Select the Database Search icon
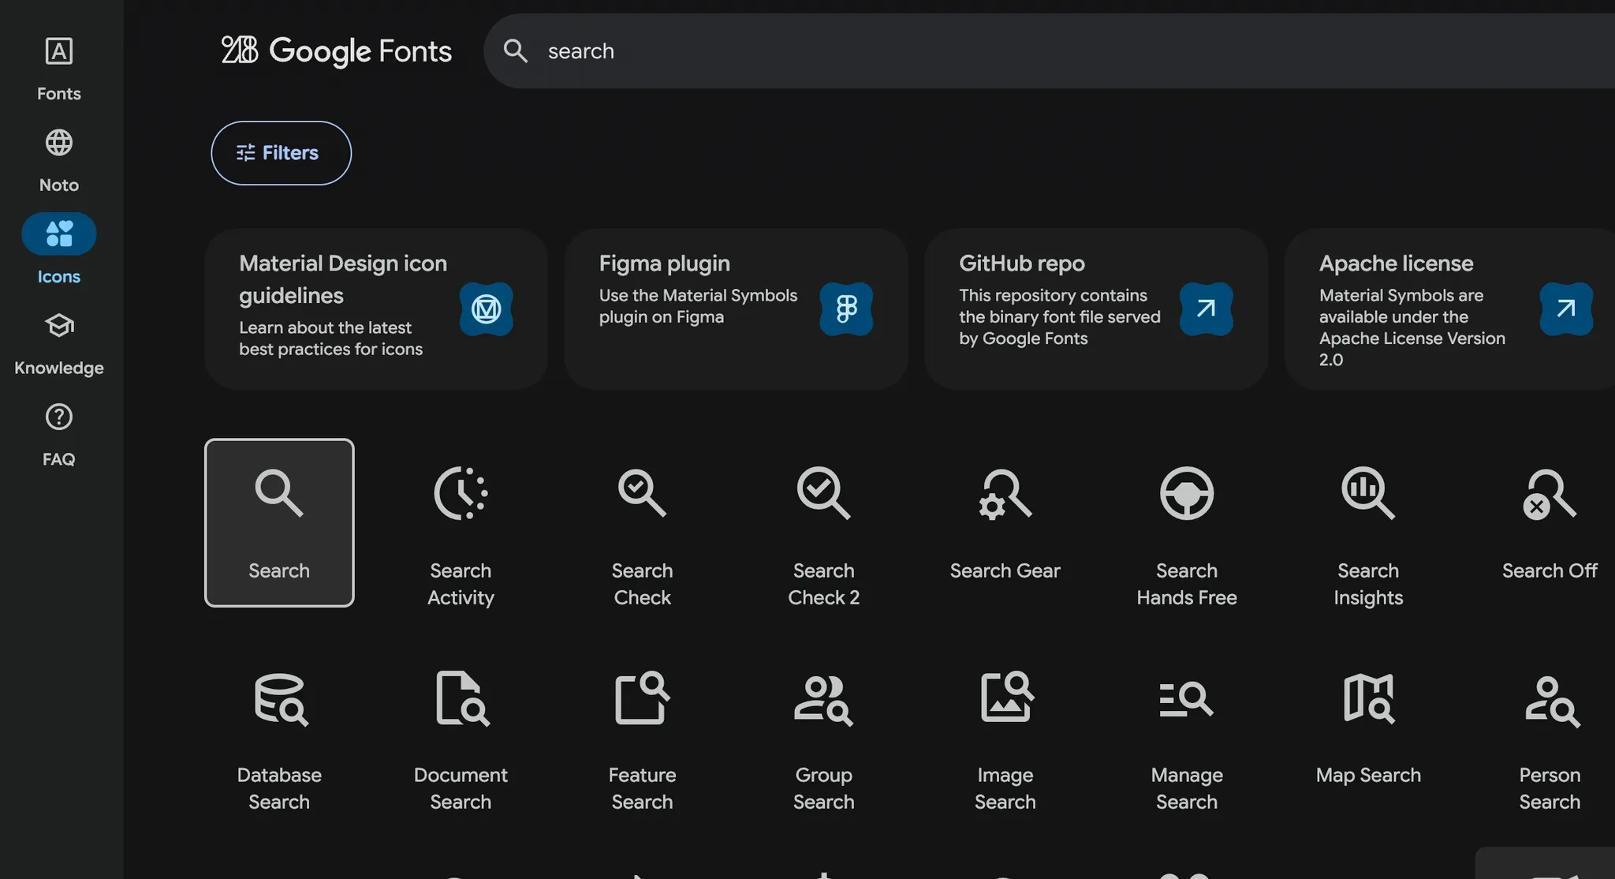1615x879 pixels. click(279, 728)
